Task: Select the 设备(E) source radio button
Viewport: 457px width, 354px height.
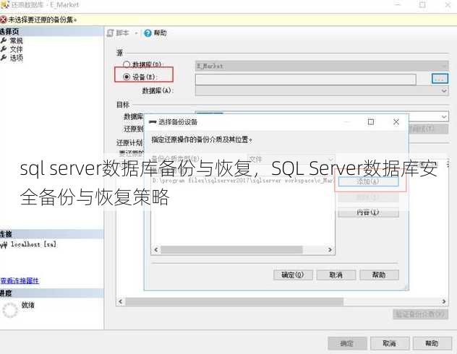Action: coord(127,77)
